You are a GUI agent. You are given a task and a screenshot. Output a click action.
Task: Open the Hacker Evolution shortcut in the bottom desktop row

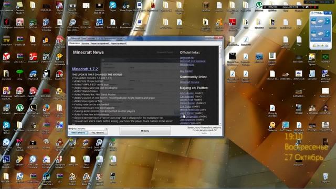pos(73,178)
